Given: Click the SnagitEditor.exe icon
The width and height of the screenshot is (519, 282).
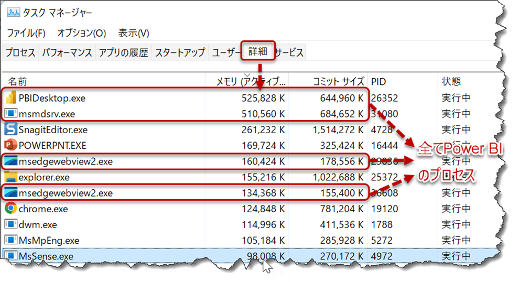Looking at the screenshot, I should tap(10, 129).
